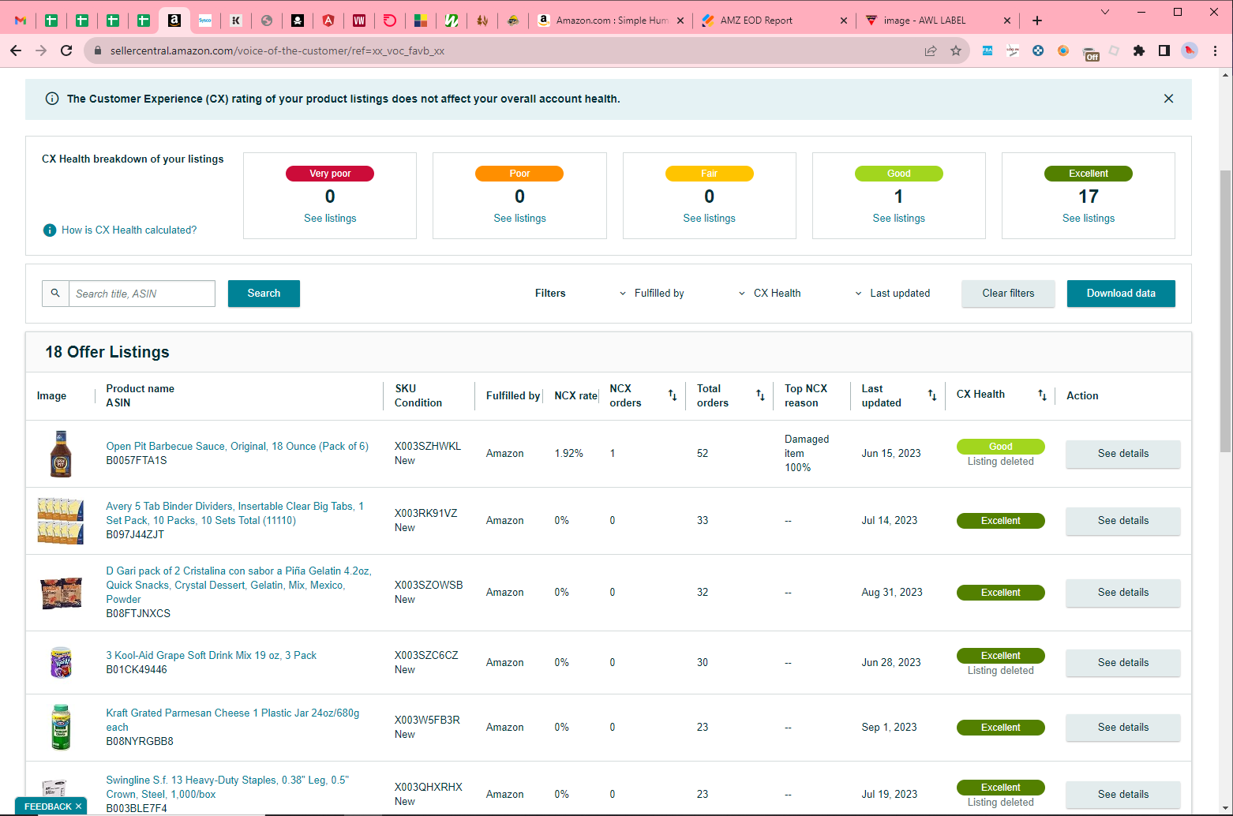Open the Swingline Heavy-Duty Staples listing
The width and height of the screenshot is (1233, 816).
(x=227, y=787)
